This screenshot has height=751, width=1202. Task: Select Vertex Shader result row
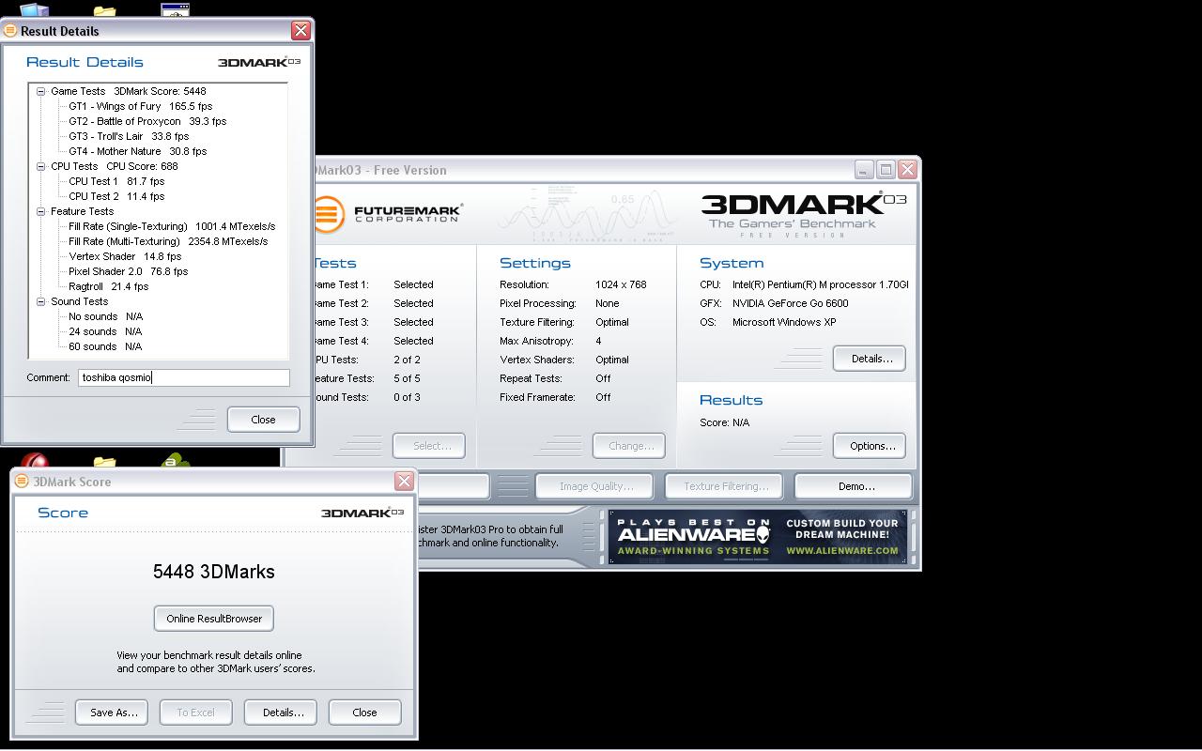125,256
